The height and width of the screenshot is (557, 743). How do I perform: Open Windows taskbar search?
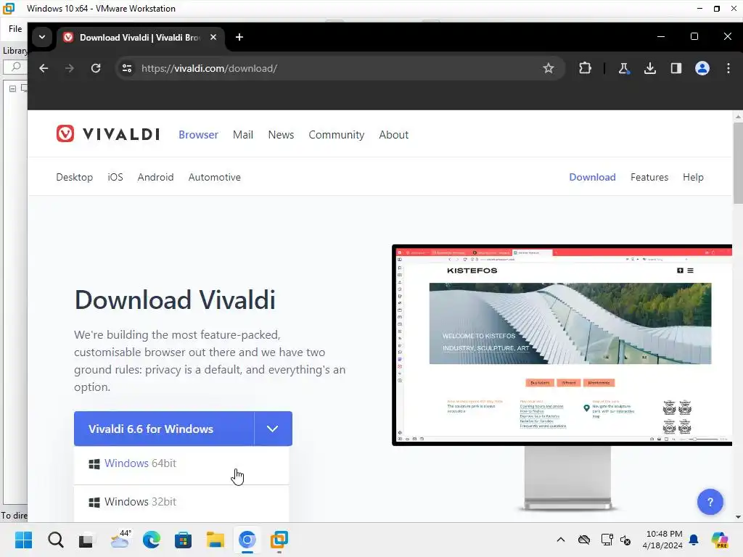point(55,540)
